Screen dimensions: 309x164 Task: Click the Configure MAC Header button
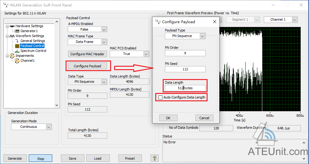click(x=87, y=54)
